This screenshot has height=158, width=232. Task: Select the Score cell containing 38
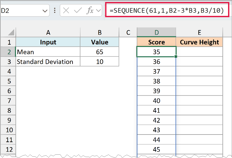click(x=157, y=81)
